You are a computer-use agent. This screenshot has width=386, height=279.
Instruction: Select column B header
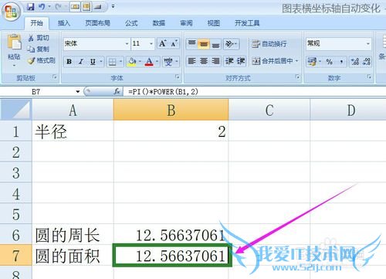(171, 111)
